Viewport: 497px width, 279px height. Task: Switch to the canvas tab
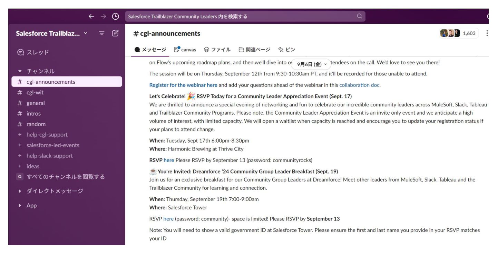point(185,50)
